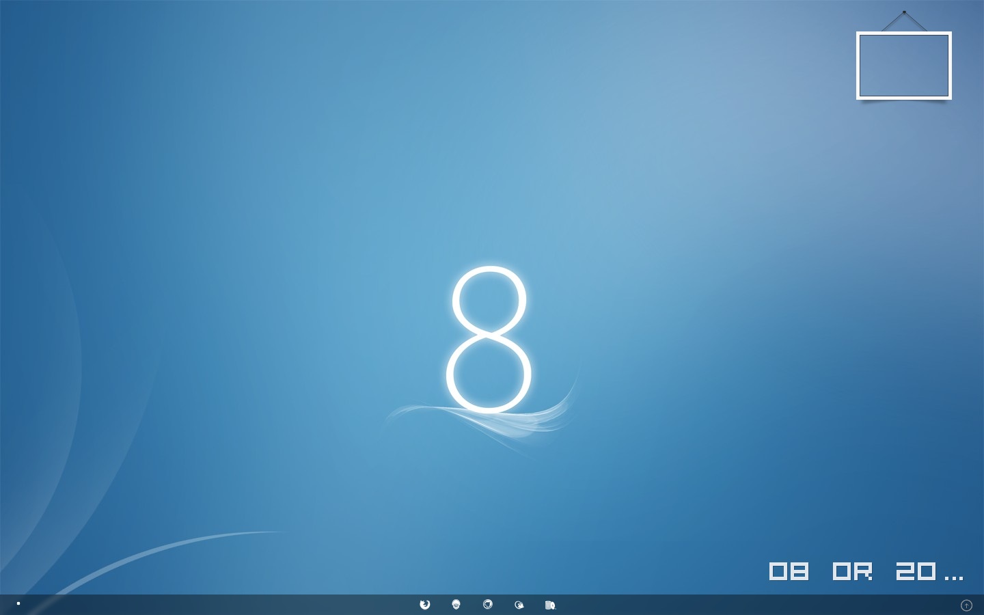The image size is (984, 615).
Task: Launch Firefox from the dock
Action: (x=424, y=605)
